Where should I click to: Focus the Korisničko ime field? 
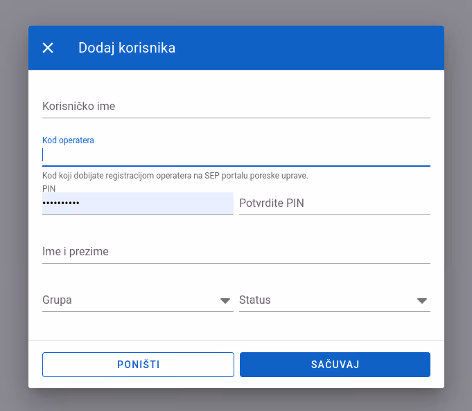(x=236, y=107)
